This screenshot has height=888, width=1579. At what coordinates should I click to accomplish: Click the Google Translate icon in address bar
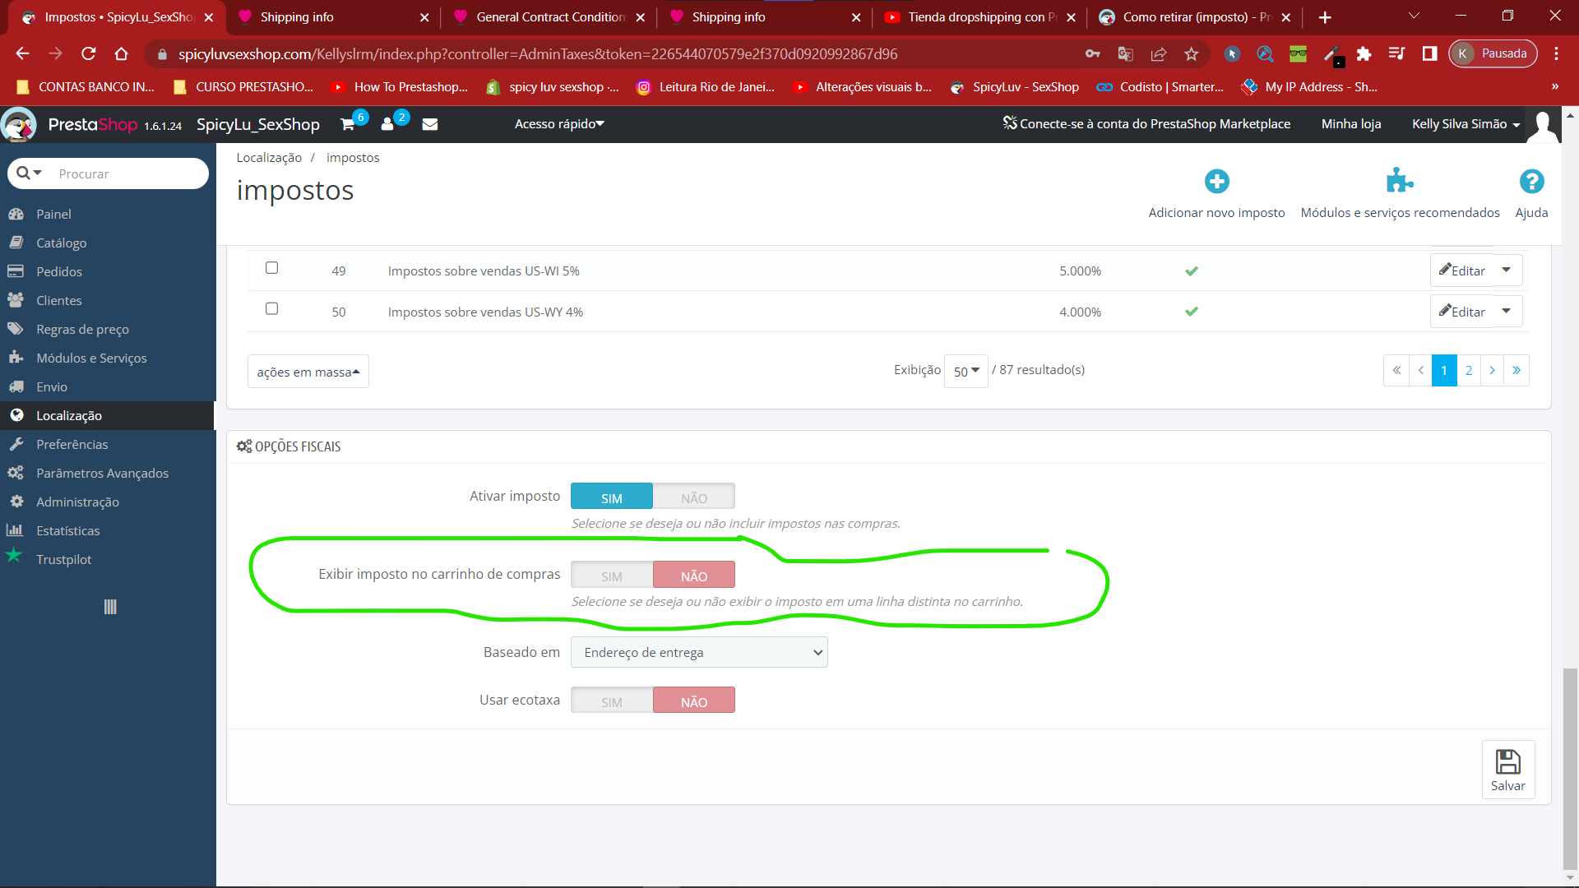pyautogui.click(x=1125, y=53)
